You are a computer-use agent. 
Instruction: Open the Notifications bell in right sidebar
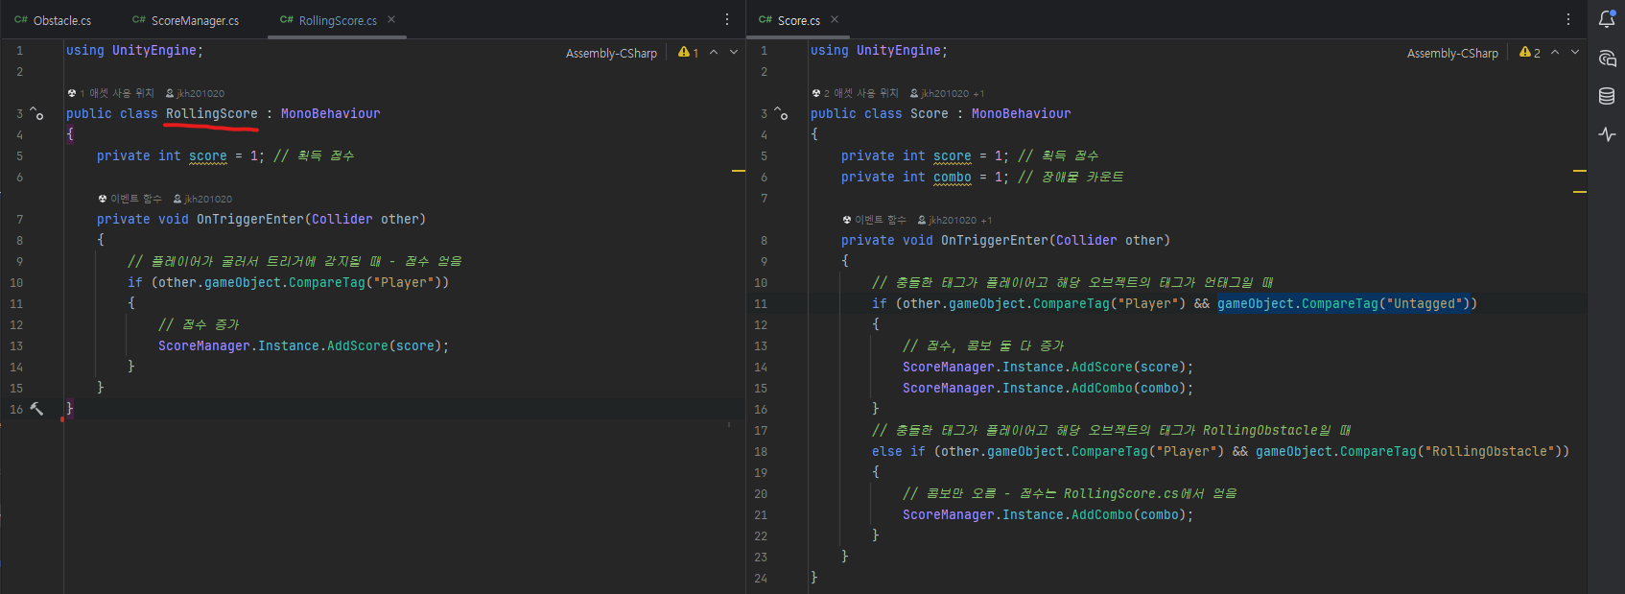[x=1607, y=19]
